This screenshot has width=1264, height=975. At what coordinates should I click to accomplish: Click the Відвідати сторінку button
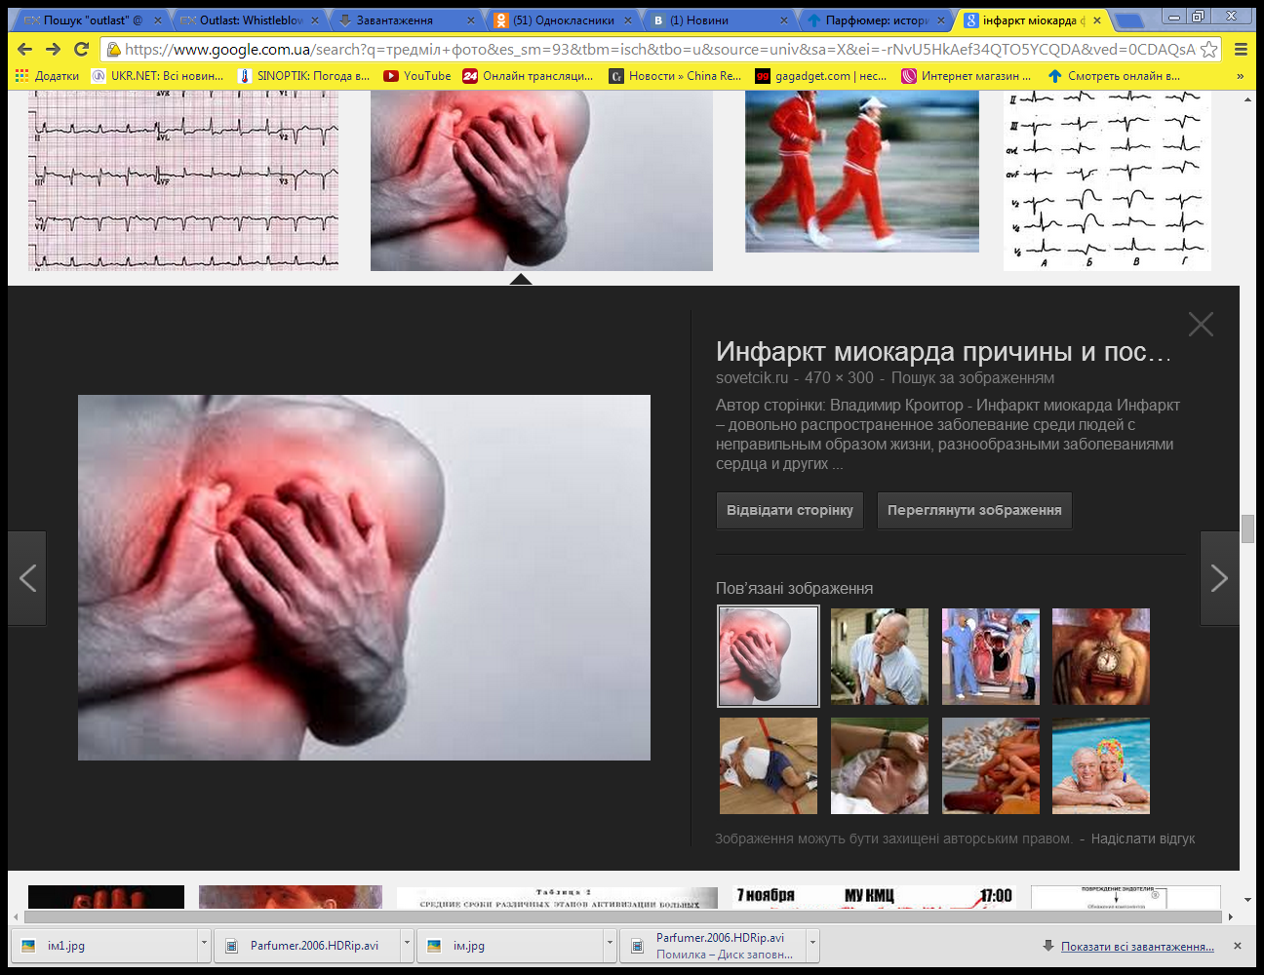point(789,510)
